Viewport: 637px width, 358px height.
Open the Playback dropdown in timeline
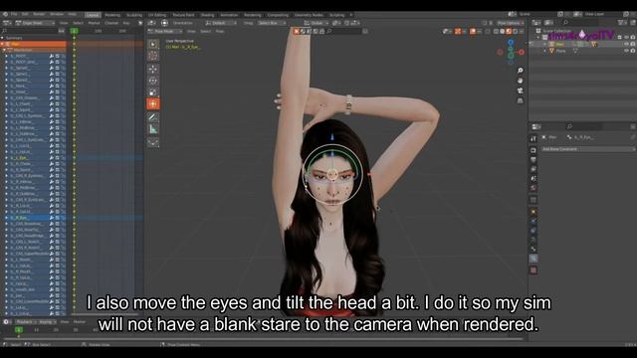click(27, 322)
